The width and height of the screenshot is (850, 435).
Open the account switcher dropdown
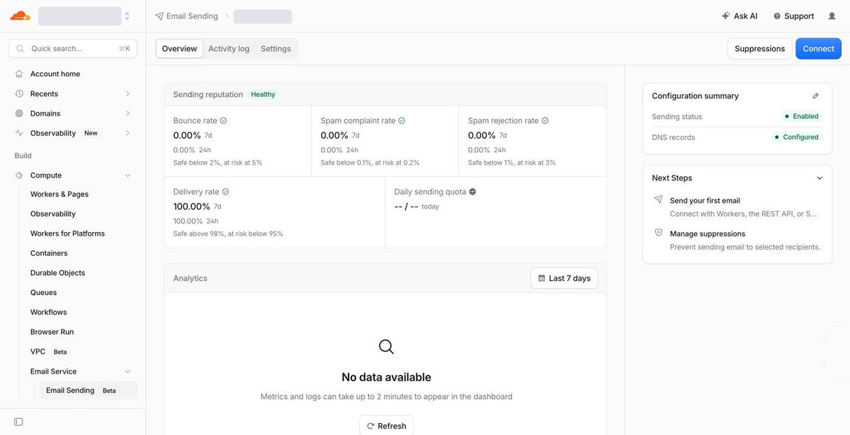85,16
